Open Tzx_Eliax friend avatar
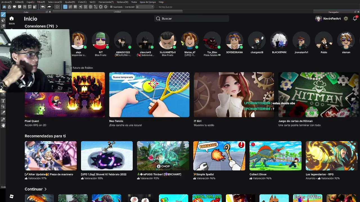The width and height of the screenshot is (360, 202). 212,41
